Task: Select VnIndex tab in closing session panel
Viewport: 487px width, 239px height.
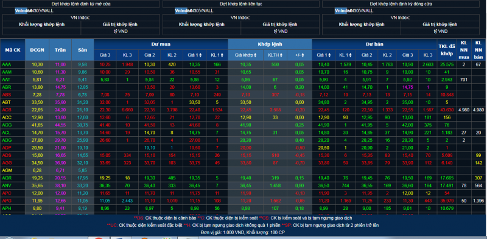Action: tap(341, 11)
